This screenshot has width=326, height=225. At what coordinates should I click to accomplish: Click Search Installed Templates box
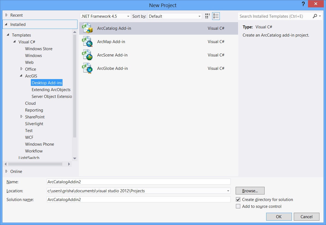click(275, 16)
